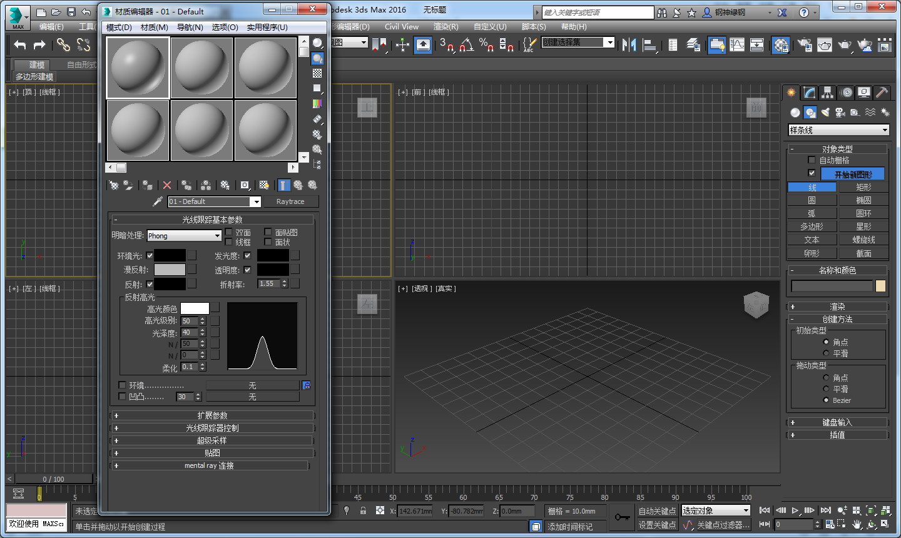Click Get Material icon in Material Editor
This screenshot has height=538, width=901.
click(114, 185)
